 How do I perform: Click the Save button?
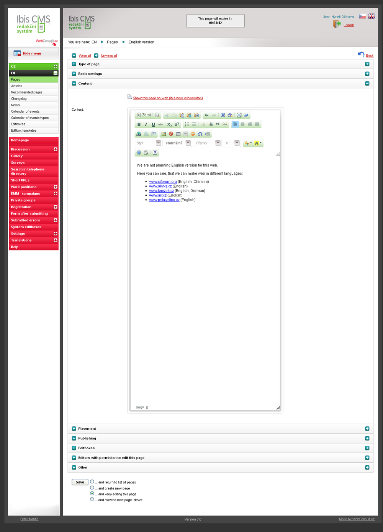coord(80,482)
